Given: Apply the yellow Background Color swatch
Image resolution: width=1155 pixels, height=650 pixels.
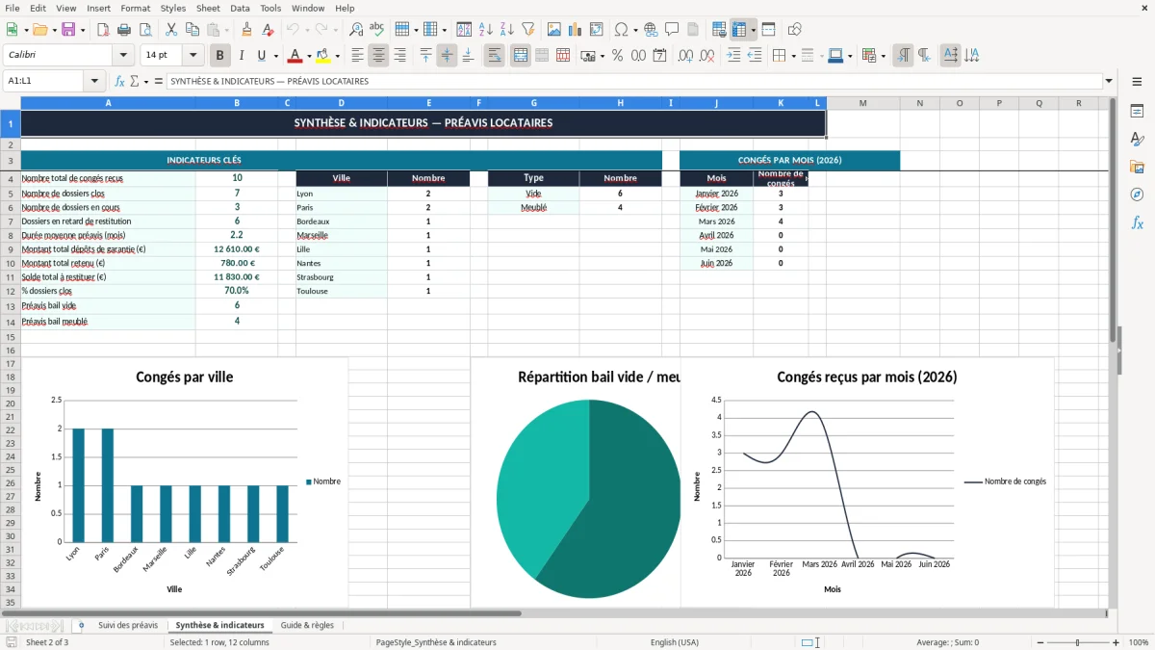Looking at the screenshot, I should pos(322,56).
